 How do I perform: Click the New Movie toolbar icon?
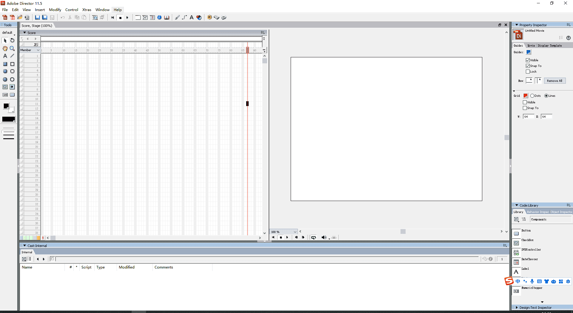click(5, 17)
